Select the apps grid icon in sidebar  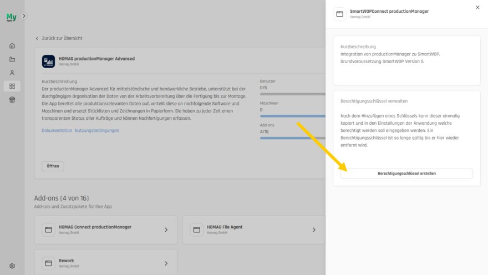coord(12,86)
